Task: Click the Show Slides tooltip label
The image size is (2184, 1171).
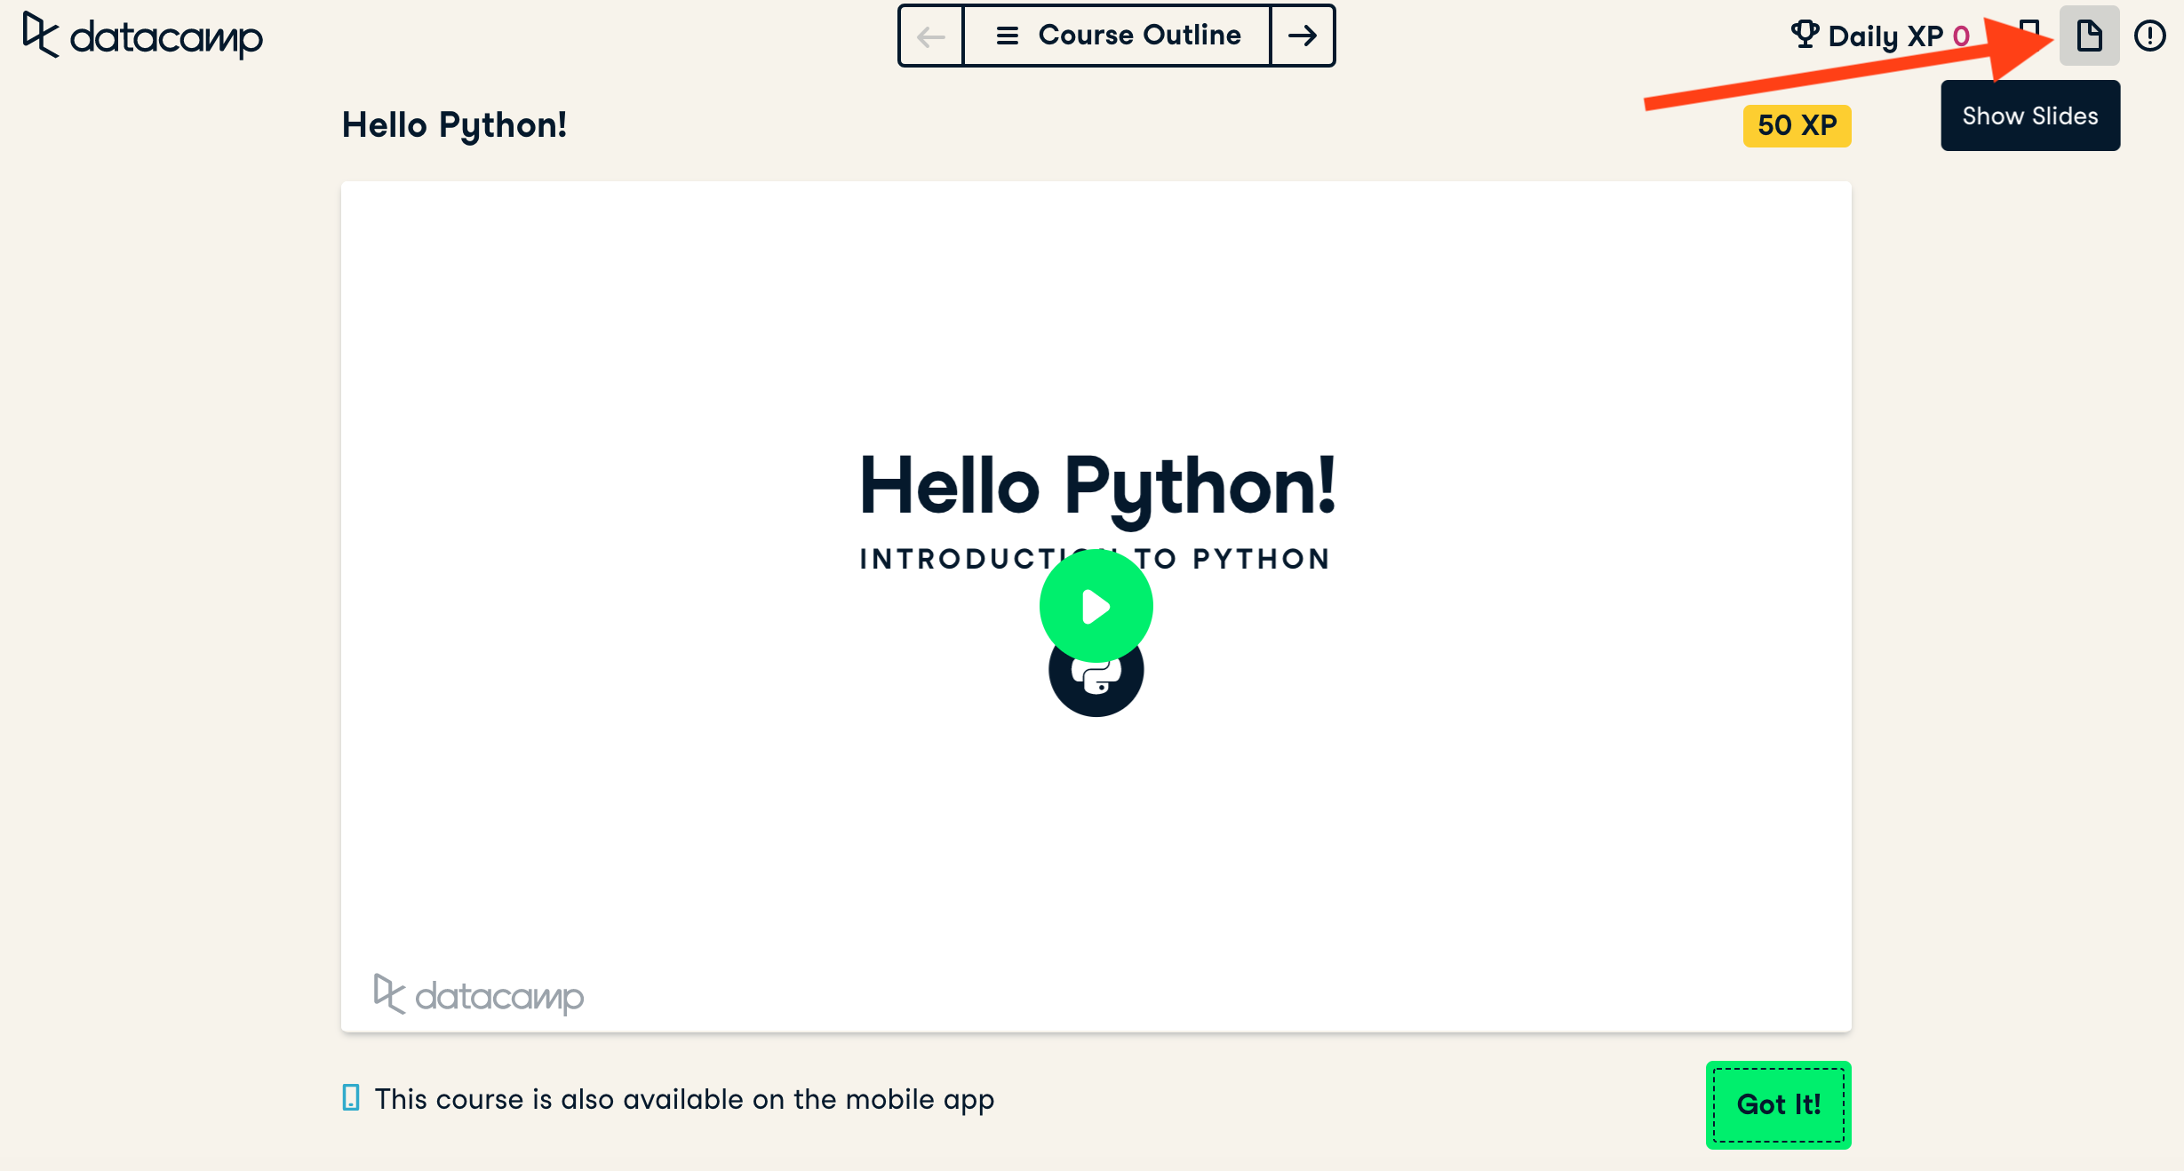Action: 2029,116
